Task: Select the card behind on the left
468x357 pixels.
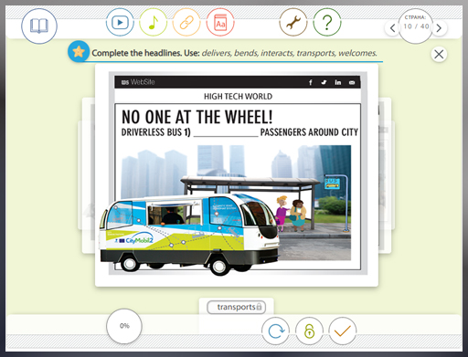Action: (89, 175)
